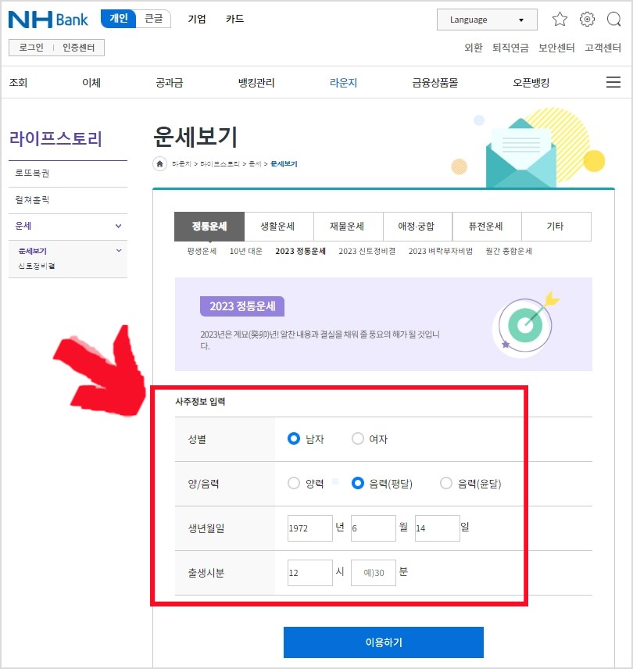Open 인증센터 link
The image size is (633, 669).
click(78, 48)
